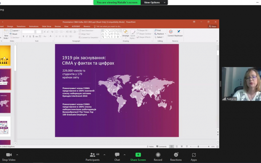Open the Design ribbon tab
This screenshot has height=163, width=261.
[x=10, y=26]
